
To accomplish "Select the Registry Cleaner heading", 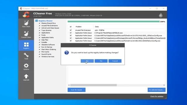I will [x=46, y=21].
